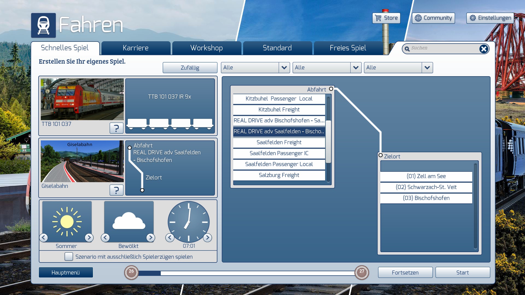
Task: Open help for TTB 101 037 locomotive
Action: tap(116, 128)
